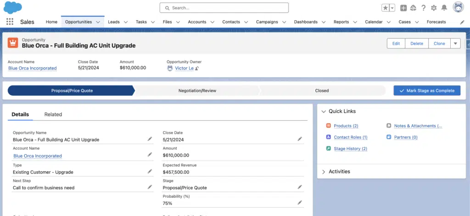Select the Proposal/Price Quote stage

(71, 91)
